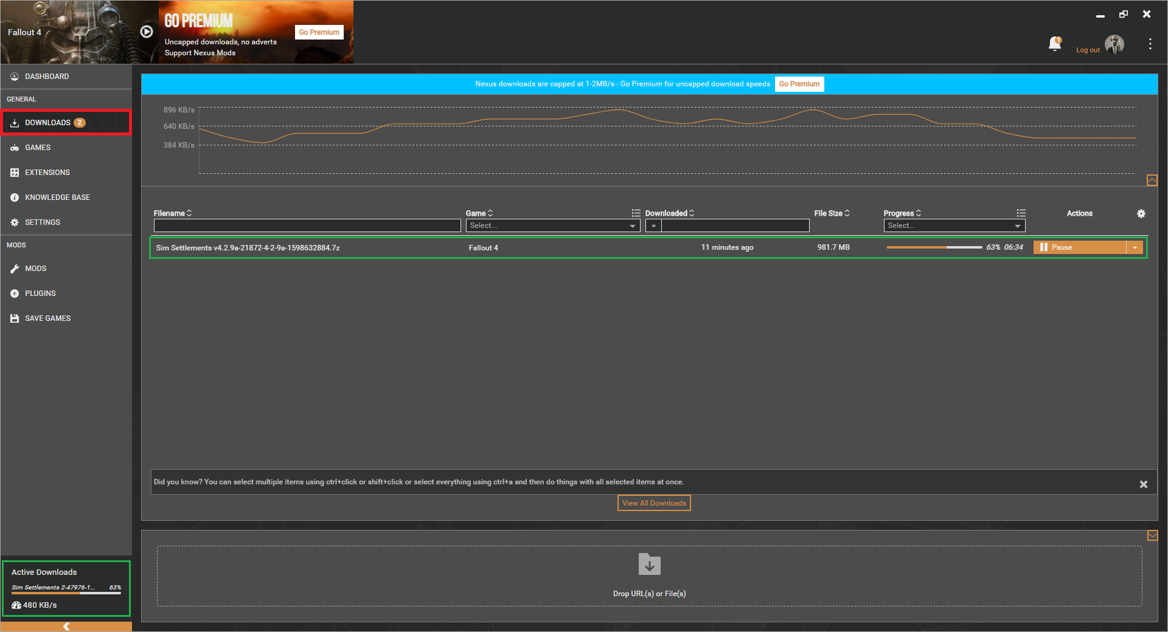Open the Save Games page
This screenshot has height=632, width=1168.
pyautogui.click(x=66, y=318)
